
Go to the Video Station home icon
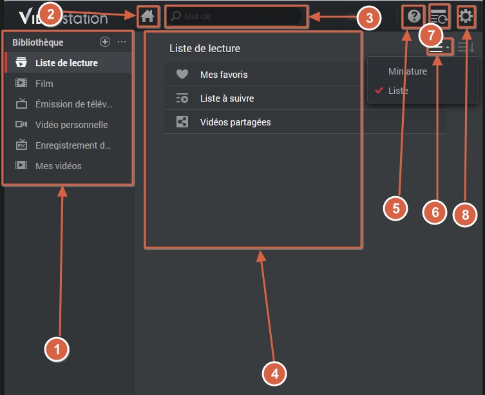[x=147, y=16]
